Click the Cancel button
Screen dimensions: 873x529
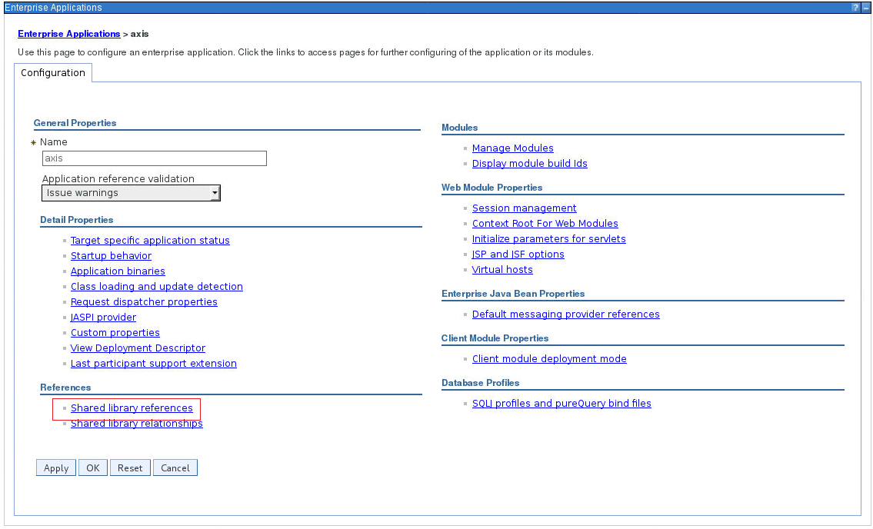click(x=175, y=467)
